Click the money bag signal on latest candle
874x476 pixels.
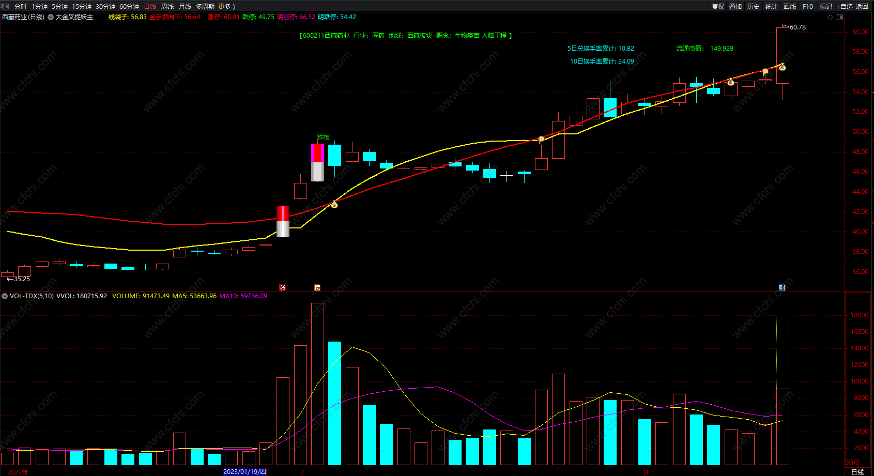click(x=783, y=67)
